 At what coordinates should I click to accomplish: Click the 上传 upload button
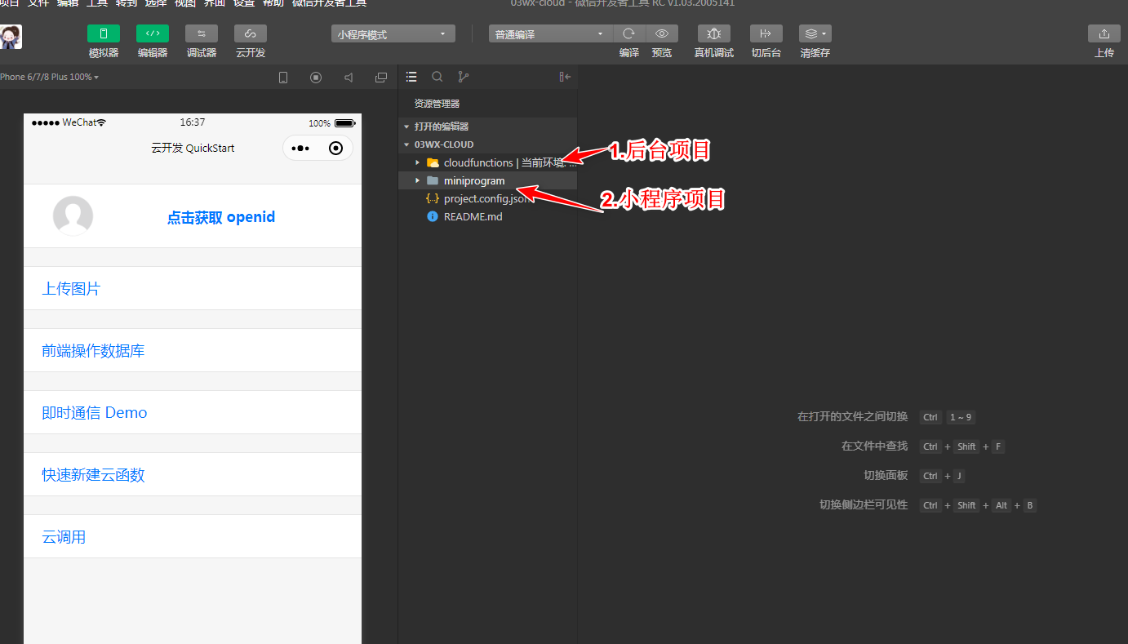[x=1104, y=33]
